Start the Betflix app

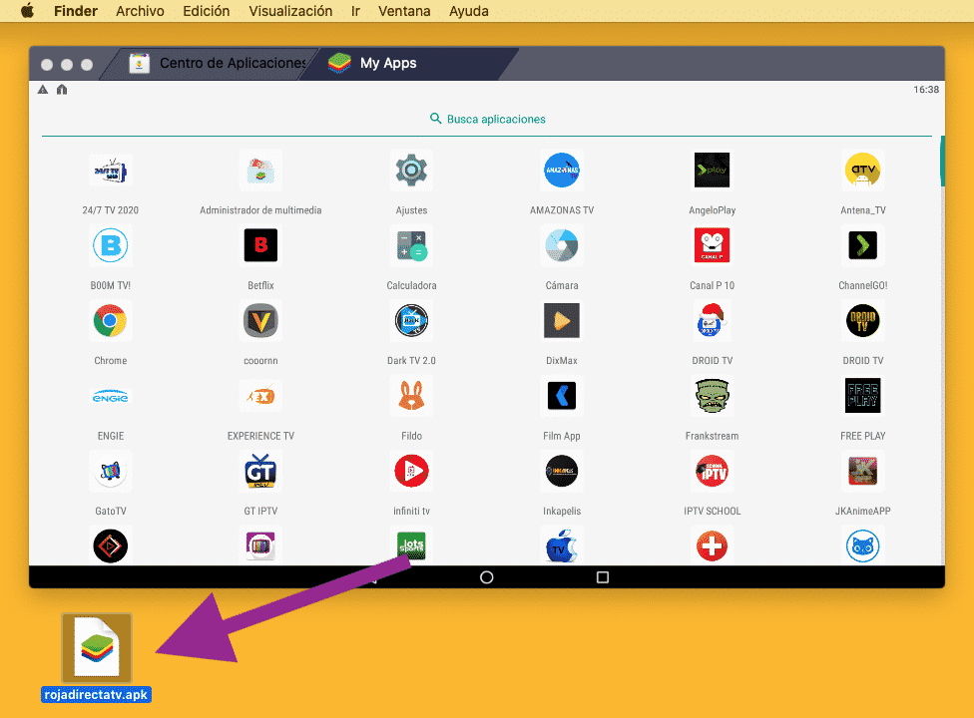[x=260, y=245]
